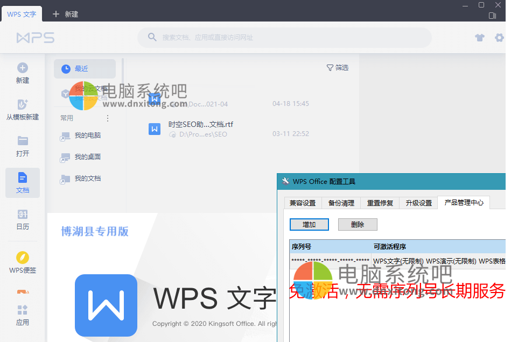Open the 常用 three-dot more menu
The height and width of the screenshot is (342, 511).
coord(108,118)
